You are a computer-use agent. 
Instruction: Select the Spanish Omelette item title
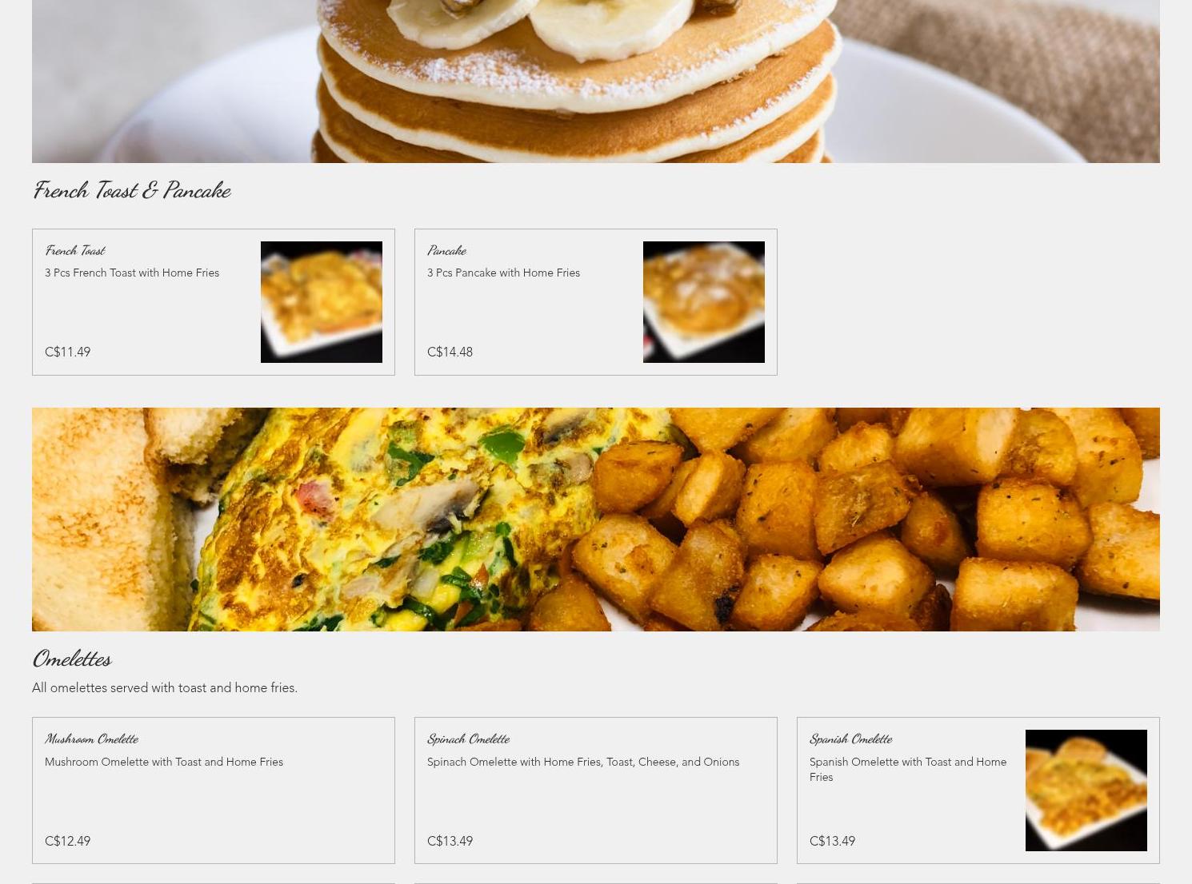tap(850, 739)
